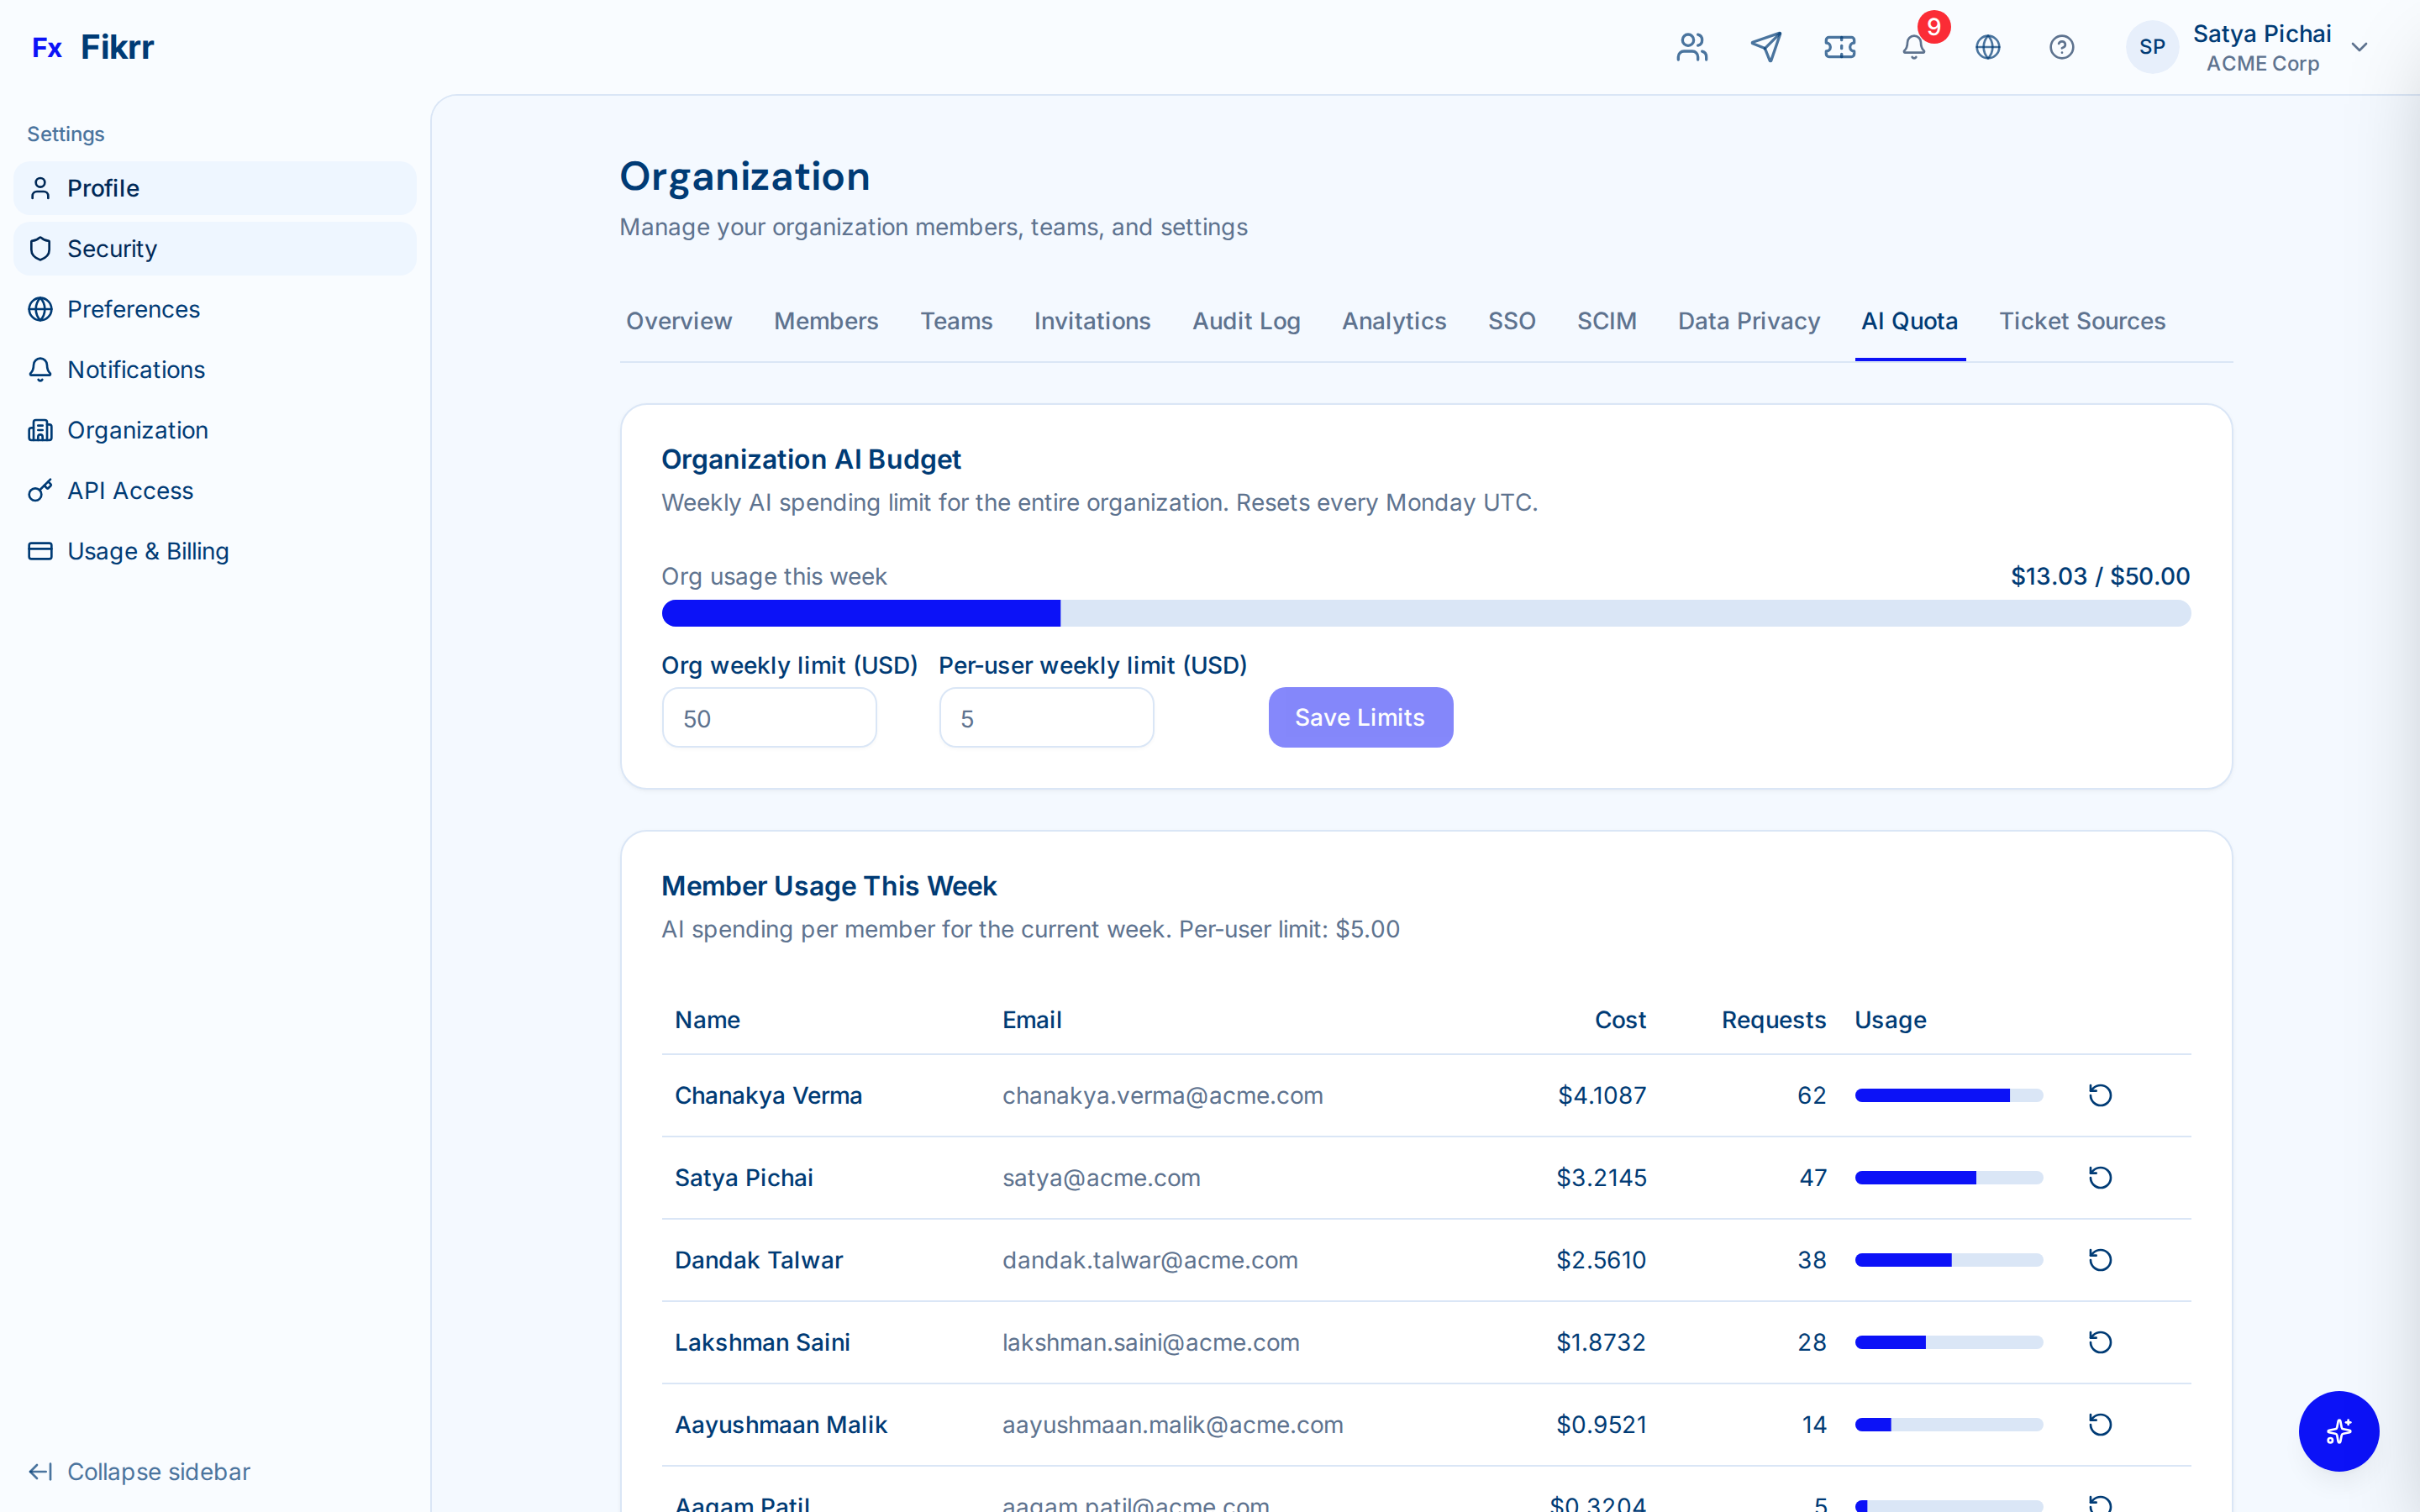The image size is (2420, 1512).
Task: Click the SP avatar circle
Action: 2152,47
